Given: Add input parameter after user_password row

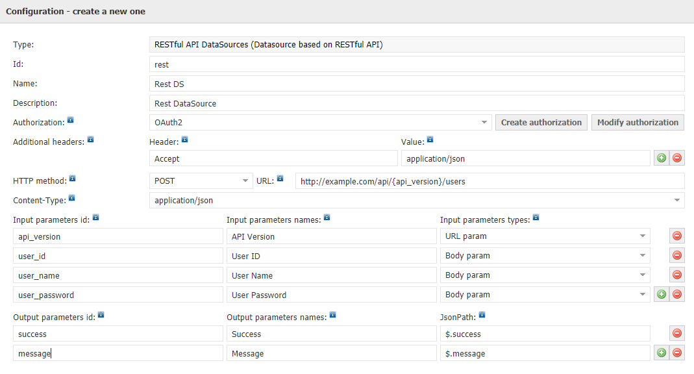Looking at the screenshot, I should [x=662, y=294].
